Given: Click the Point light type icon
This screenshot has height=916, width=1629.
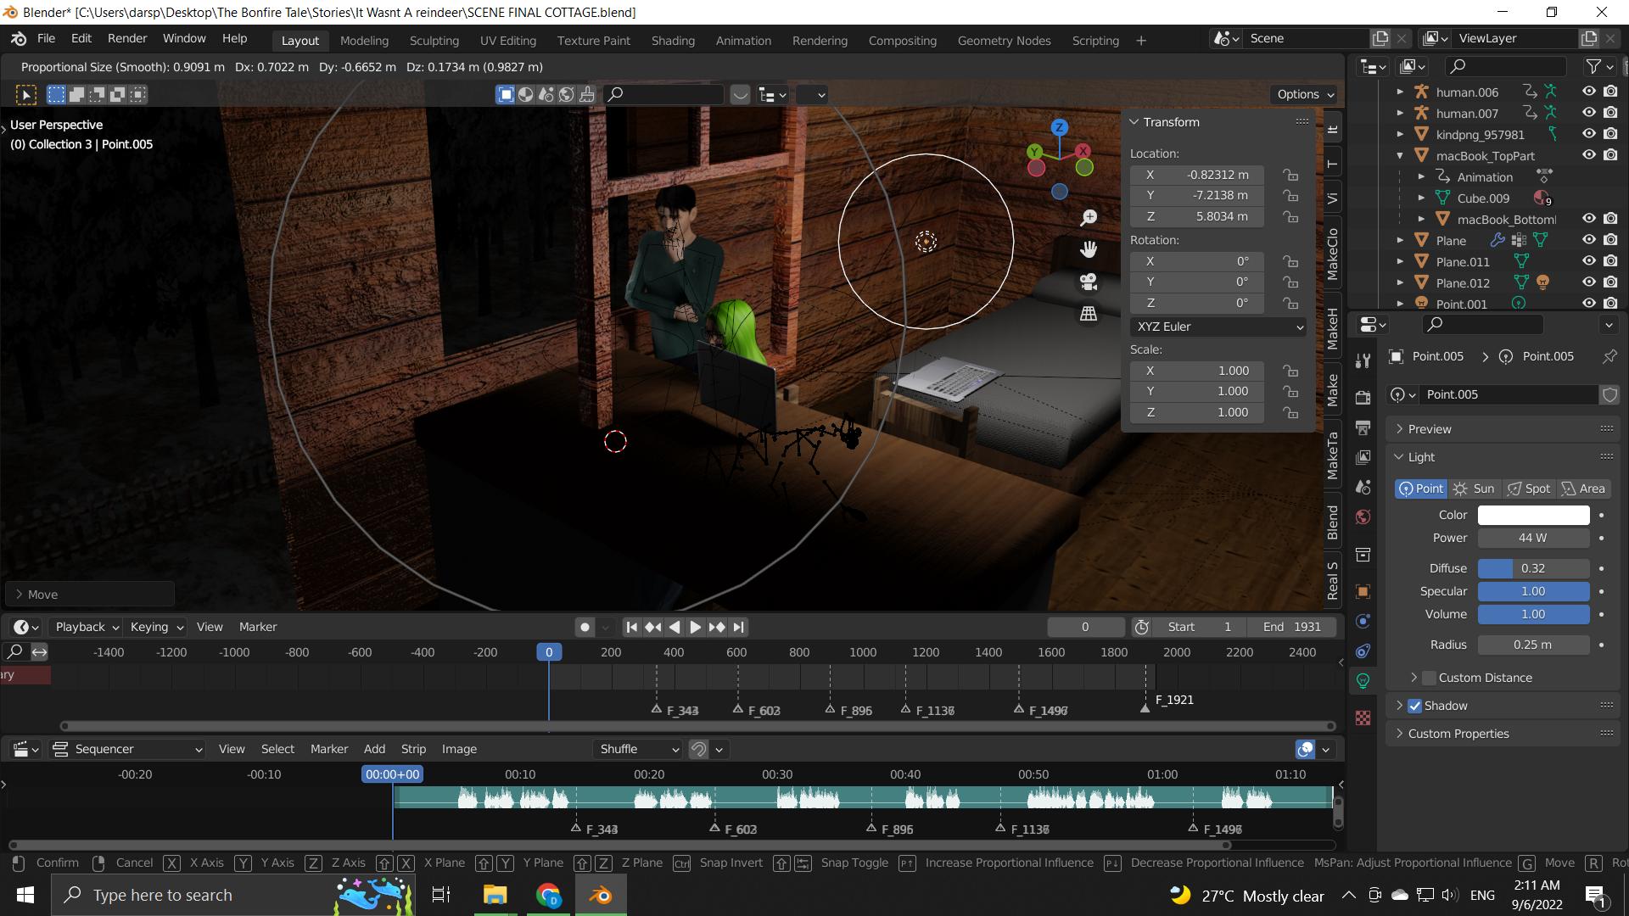Looking at the screenshot, I should [x=1421, y=488].
